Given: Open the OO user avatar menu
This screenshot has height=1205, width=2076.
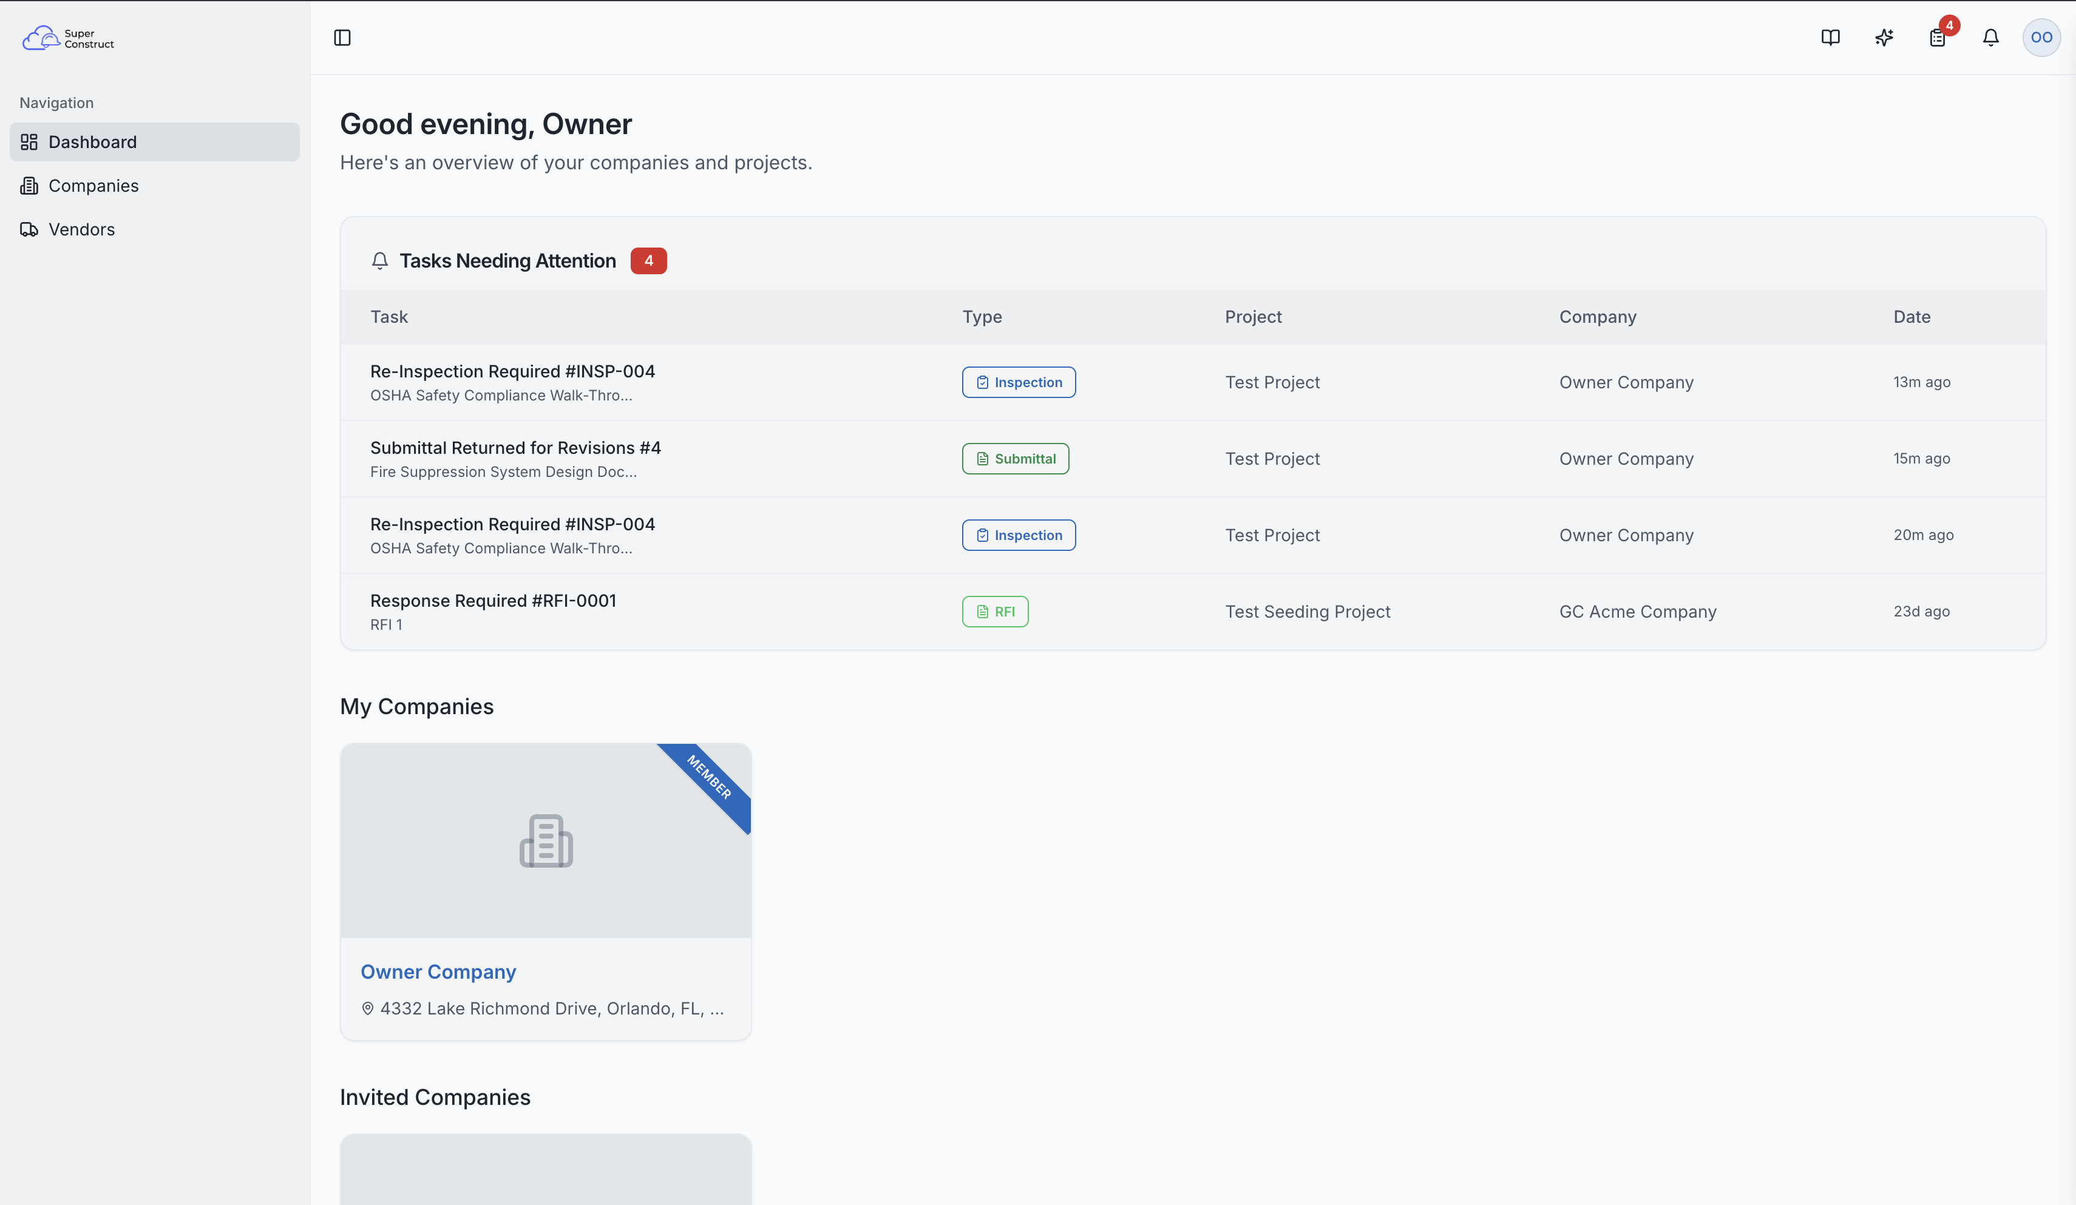Looking at the screenshot, I should pos(2041,38).
